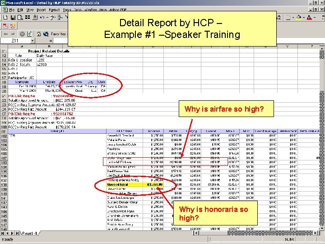This screenshot has width=325, height=244.
Task: Click vertical scrollbar down arrow
Action: (322, 228)
